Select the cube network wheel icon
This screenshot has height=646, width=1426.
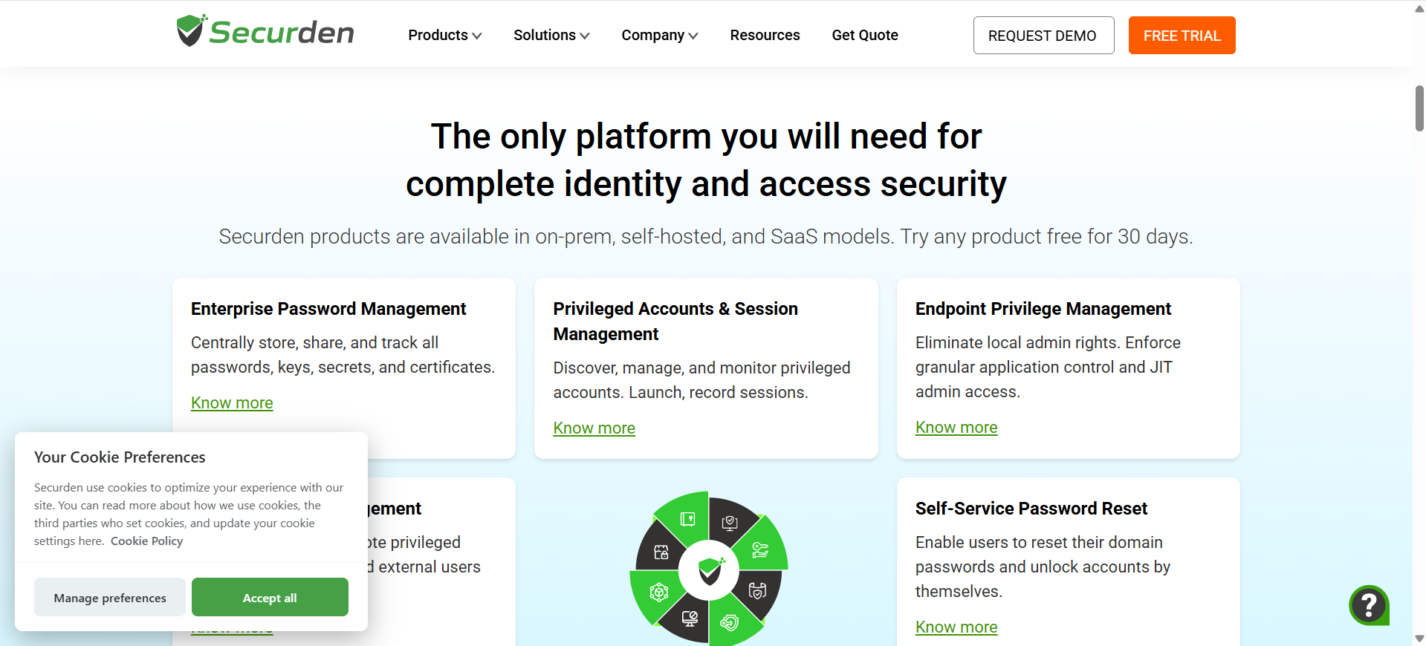tap(658, 592)
